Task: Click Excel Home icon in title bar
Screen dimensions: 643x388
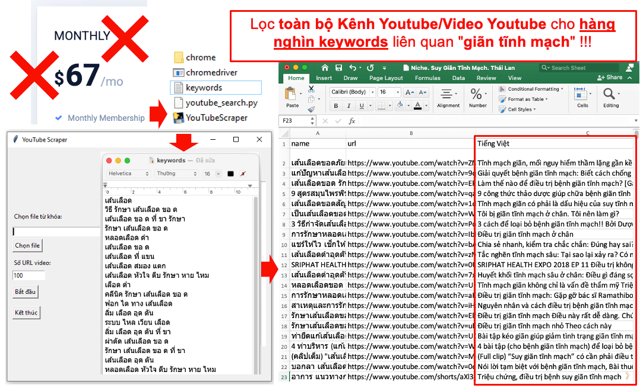Action: coord(325,68)
